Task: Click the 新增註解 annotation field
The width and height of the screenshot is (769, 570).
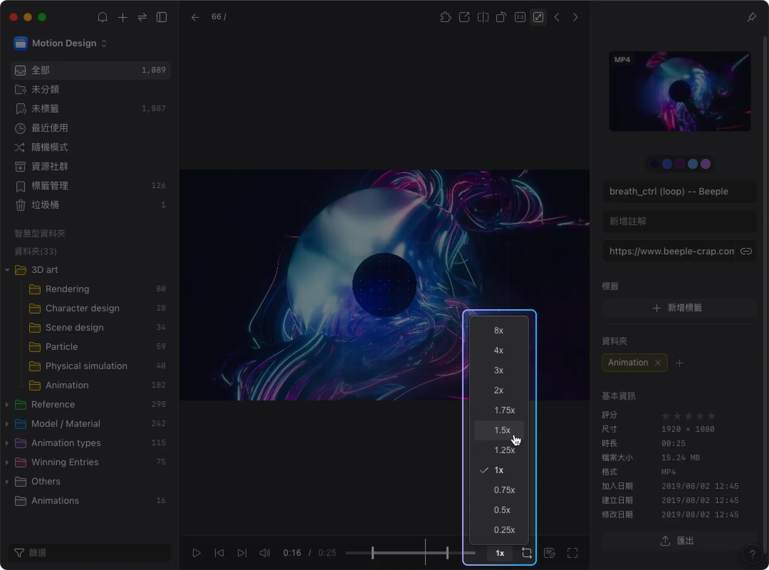Action: click(x=680, y=221)
